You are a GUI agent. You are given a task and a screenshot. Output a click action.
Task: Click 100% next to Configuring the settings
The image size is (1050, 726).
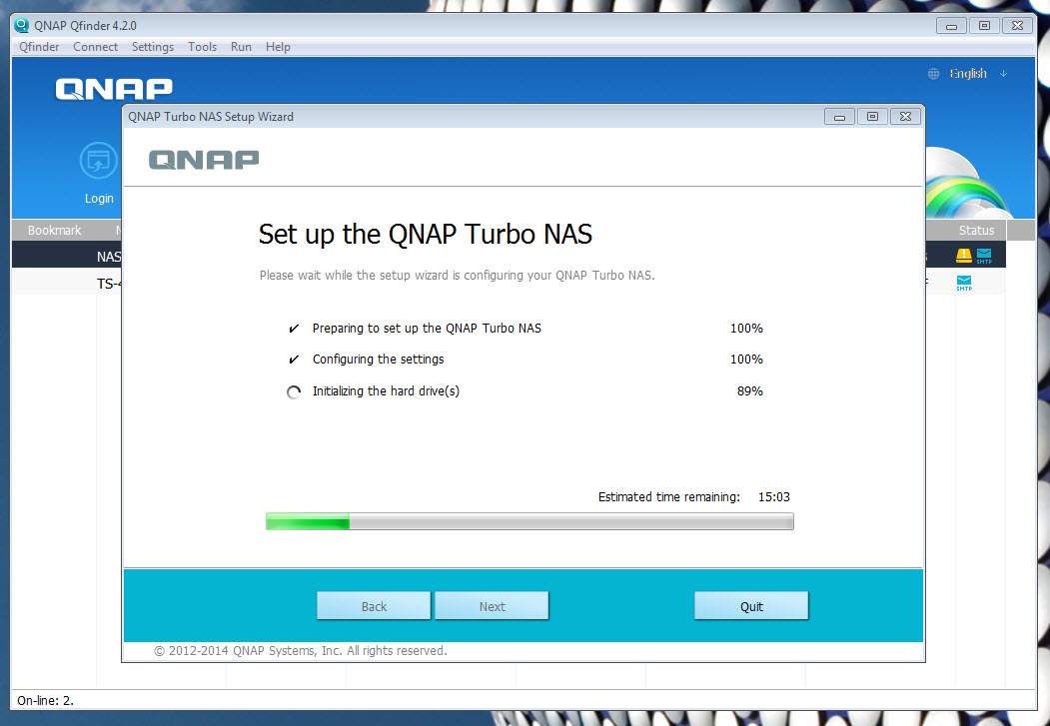click(x=746, y=360)
